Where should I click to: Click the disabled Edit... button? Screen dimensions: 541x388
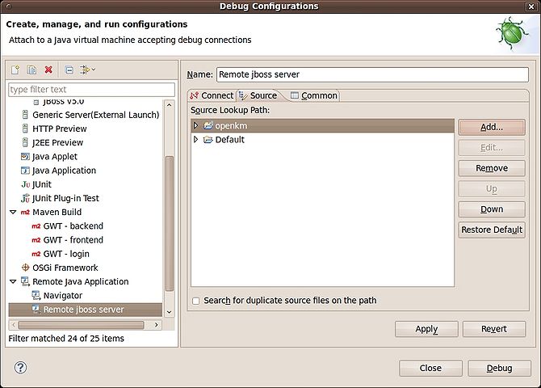[492, 148]
